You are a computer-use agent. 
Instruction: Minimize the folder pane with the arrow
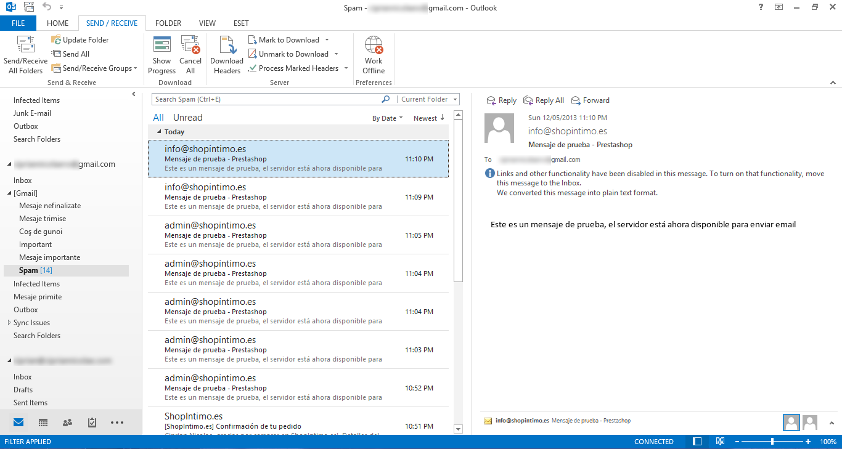point(134,94)
